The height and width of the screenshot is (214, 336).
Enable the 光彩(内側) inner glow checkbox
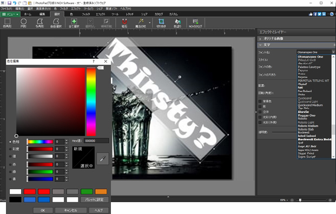point(260,118)
